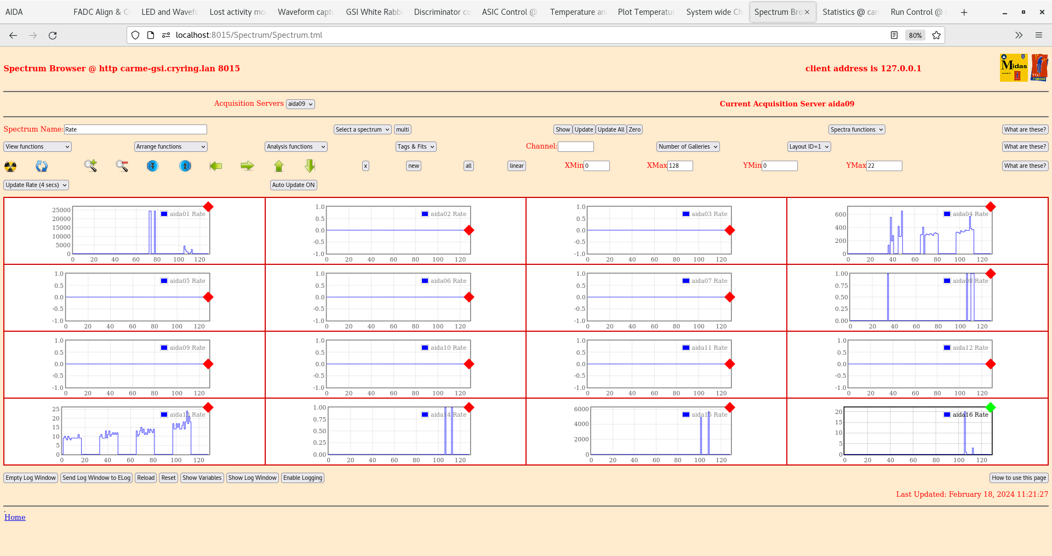Click the zoom in magnifier icon

pyautogui.click(x=90, y=166)
